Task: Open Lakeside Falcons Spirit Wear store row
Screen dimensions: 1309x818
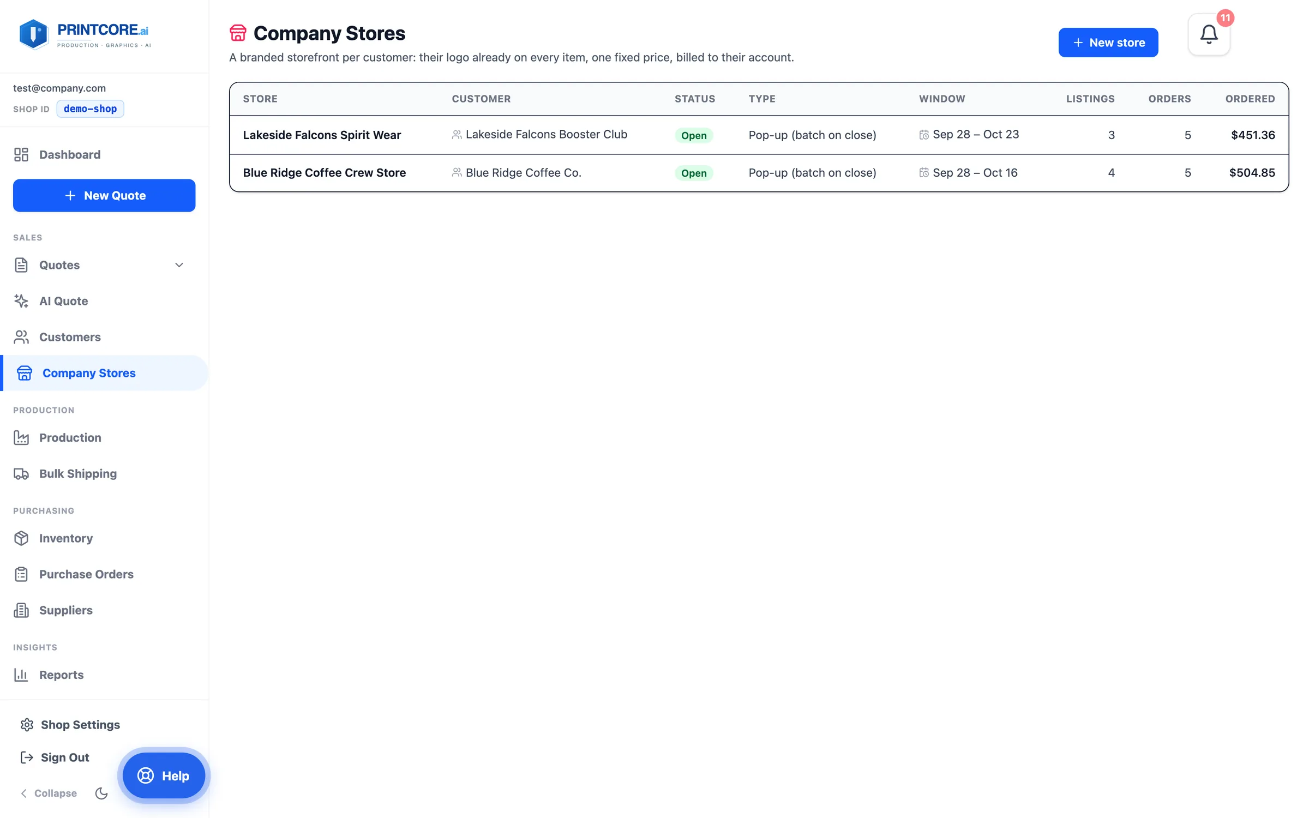Action: click(x=759, y=135)
